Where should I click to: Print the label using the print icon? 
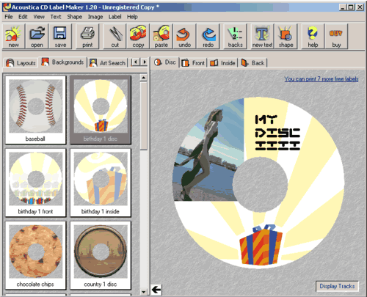(x=87, y=36)
